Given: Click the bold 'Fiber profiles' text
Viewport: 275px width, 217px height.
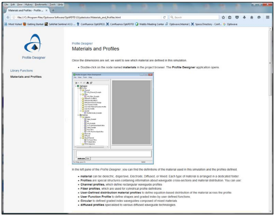Looking at the screenshot, I should coord(90,189).
